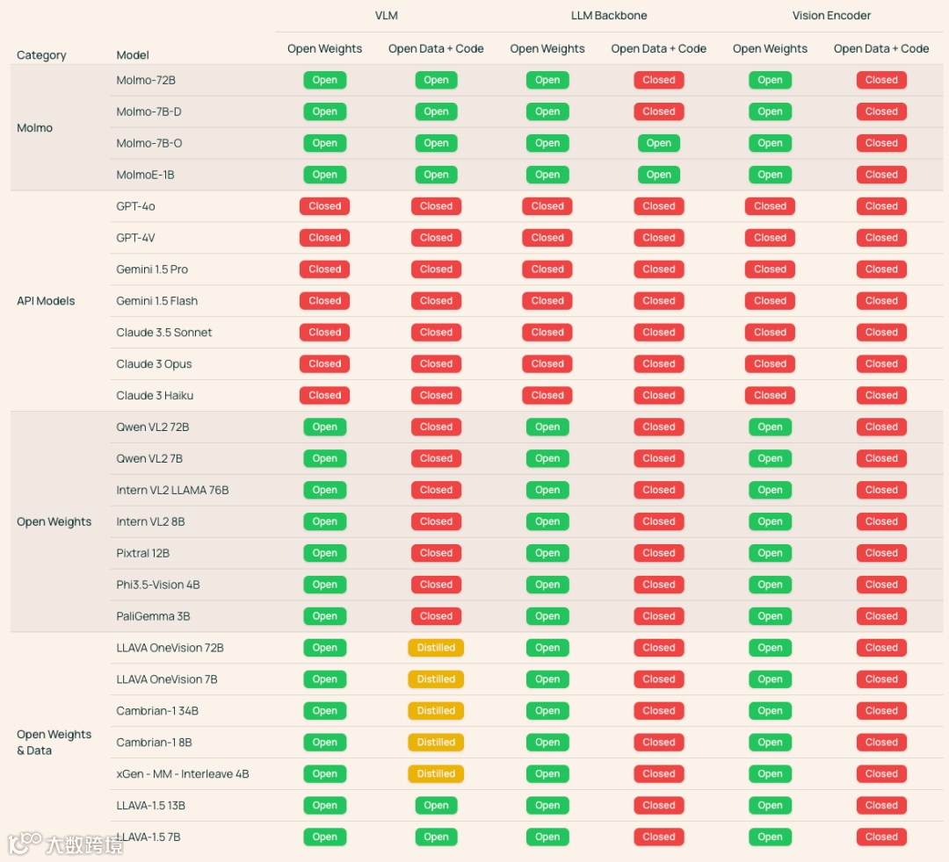Screen dimensions: 949x862
Task: Click Cambrian-1 34B model name
Action: click(x=157, y=710)
